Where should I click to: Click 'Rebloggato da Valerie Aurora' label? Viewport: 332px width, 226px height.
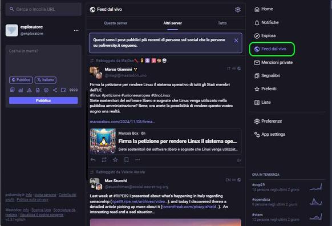(120, 172)
